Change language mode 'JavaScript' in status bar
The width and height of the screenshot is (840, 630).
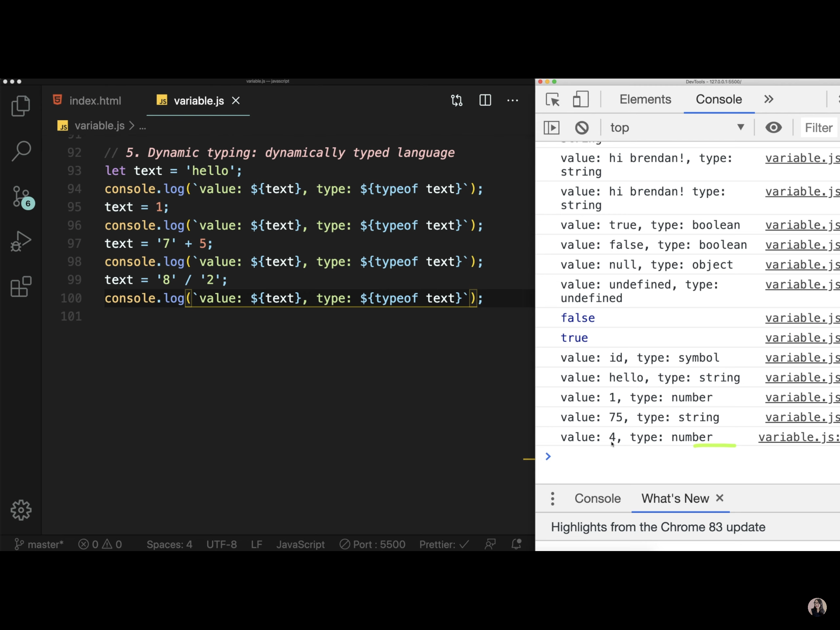click(x=300, y=544)
